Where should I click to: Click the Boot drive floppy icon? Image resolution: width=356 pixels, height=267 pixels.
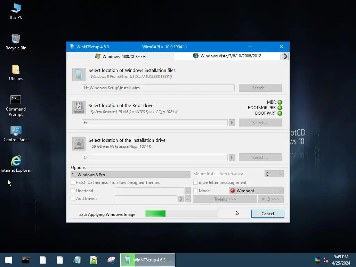[79, 108]
